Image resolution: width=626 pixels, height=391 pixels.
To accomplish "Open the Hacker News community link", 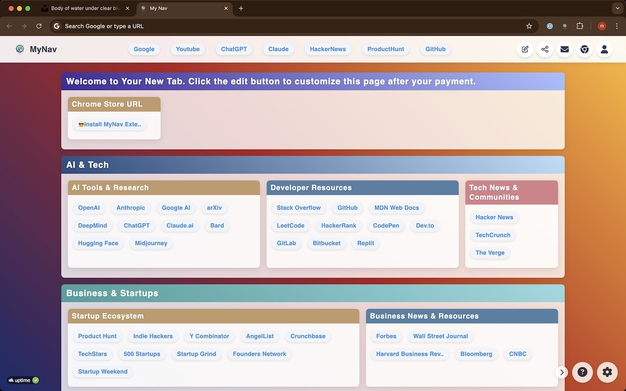I will (494, 217).
